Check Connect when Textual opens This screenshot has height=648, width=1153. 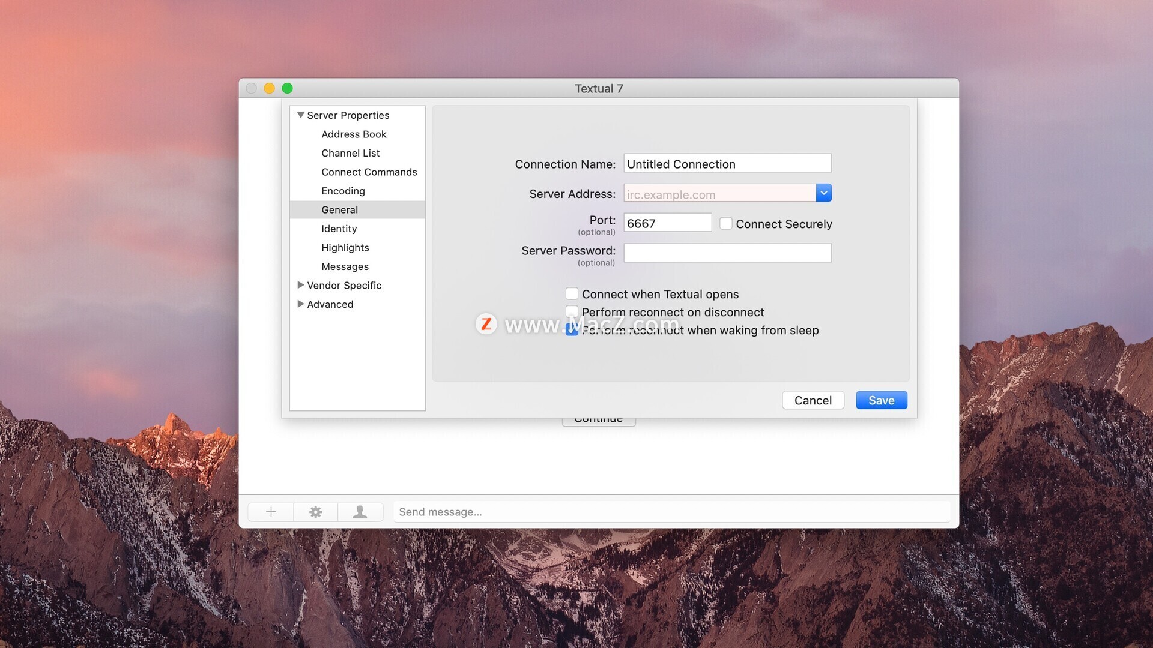pyautogui.click(x=572, y=293)
